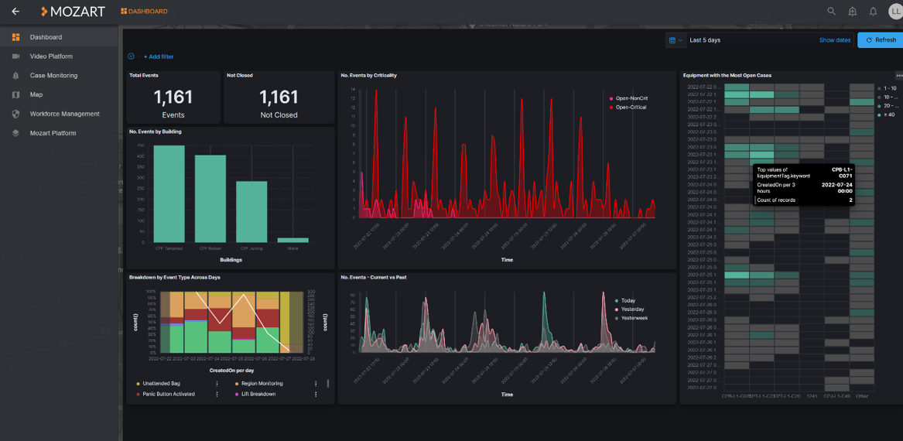This screenshot has height=441, width=903.
Task: Click the circular filter options icon
Action: [x=131, y=56]
